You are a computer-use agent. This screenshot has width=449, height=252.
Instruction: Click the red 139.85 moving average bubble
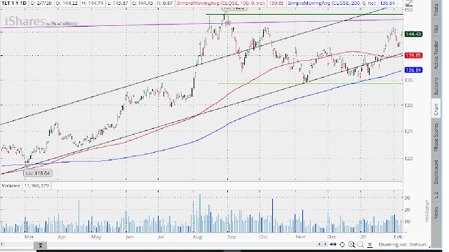tap(413, 55)
